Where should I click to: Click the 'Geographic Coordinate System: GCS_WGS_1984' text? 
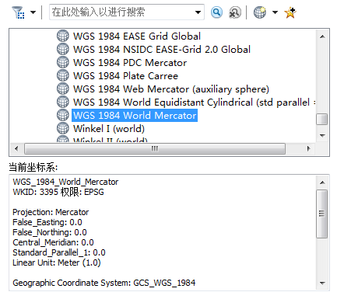click(x=104, y=283)
